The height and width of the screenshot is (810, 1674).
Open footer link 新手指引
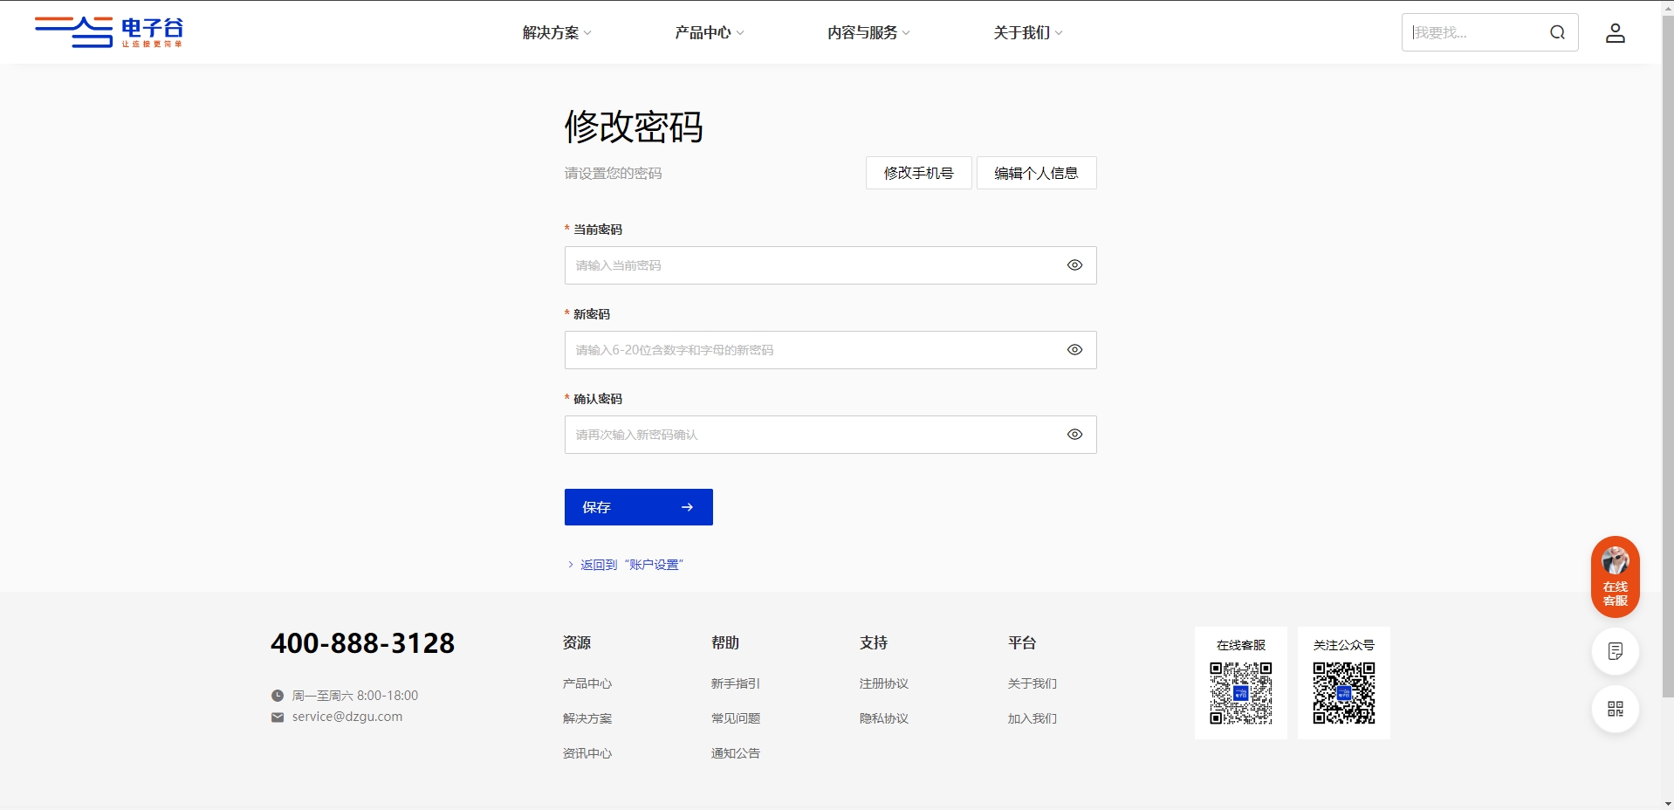[736, 683]
